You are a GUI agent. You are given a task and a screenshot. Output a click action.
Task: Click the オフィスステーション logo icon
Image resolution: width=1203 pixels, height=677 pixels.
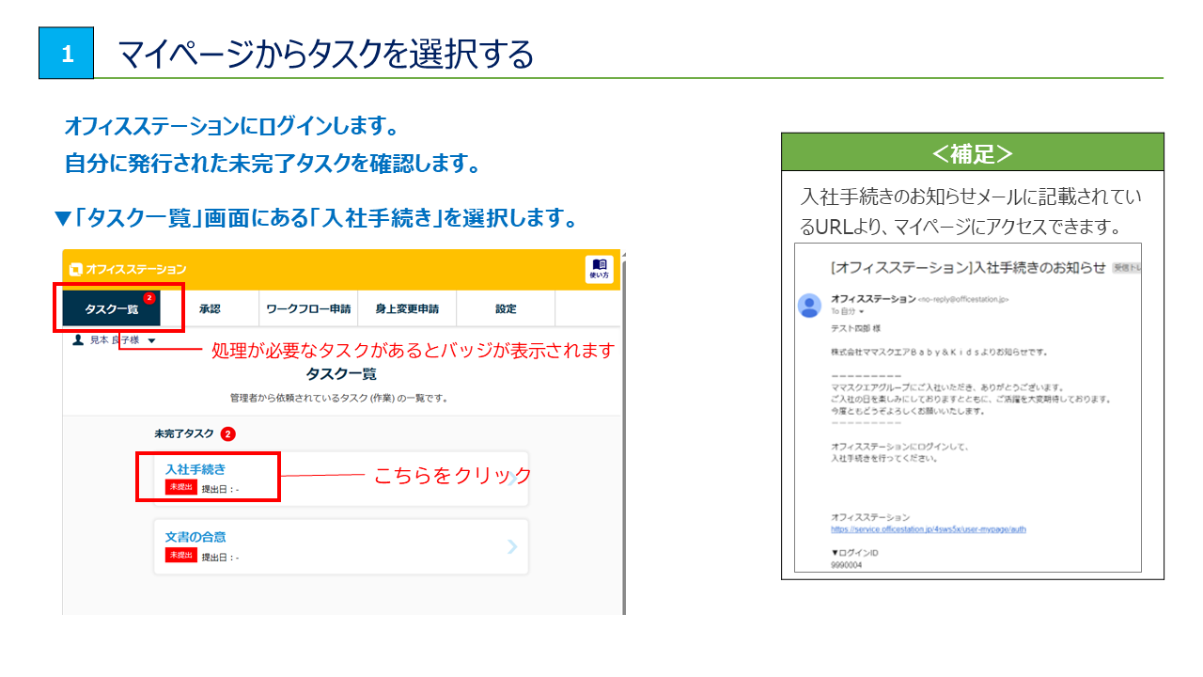coord(75,269)
